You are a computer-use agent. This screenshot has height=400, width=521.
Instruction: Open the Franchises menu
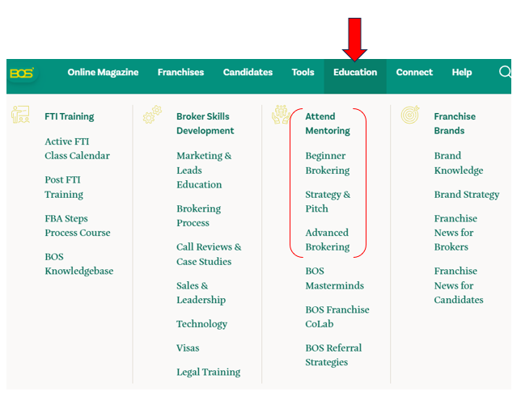pos(180,73)
